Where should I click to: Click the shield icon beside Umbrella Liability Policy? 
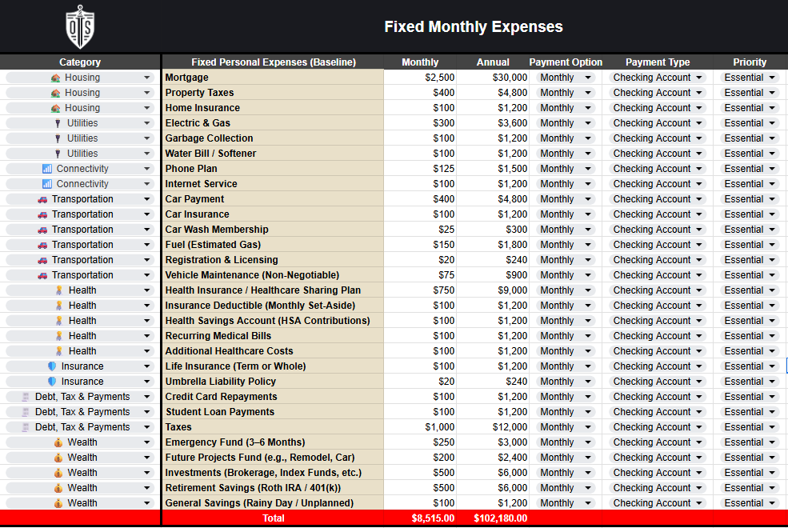click(52, 382)
